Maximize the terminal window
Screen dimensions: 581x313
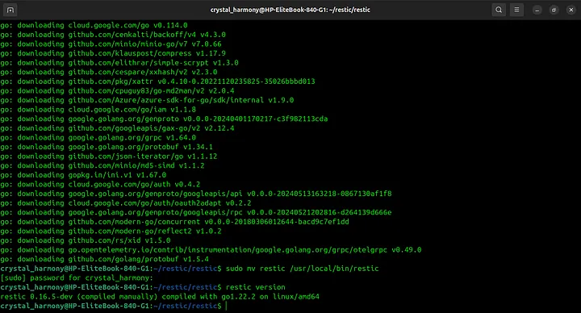click(554, 10)
